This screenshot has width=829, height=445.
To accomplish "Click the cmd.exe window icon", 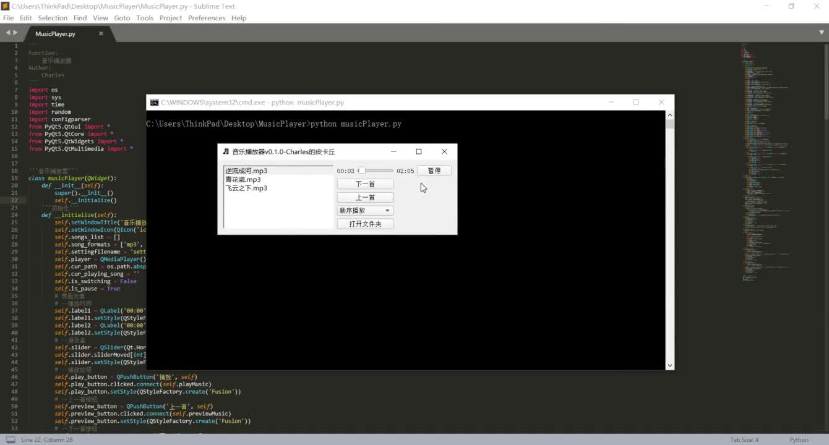I will [154, 103].
